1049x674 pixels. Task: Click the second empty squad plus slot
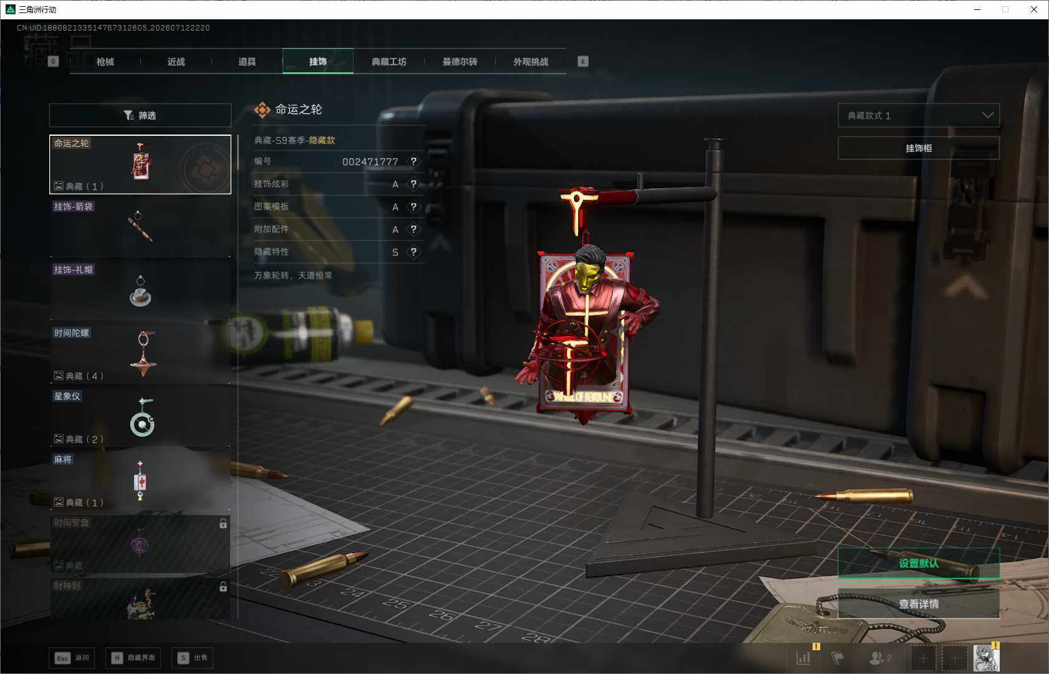955,658
